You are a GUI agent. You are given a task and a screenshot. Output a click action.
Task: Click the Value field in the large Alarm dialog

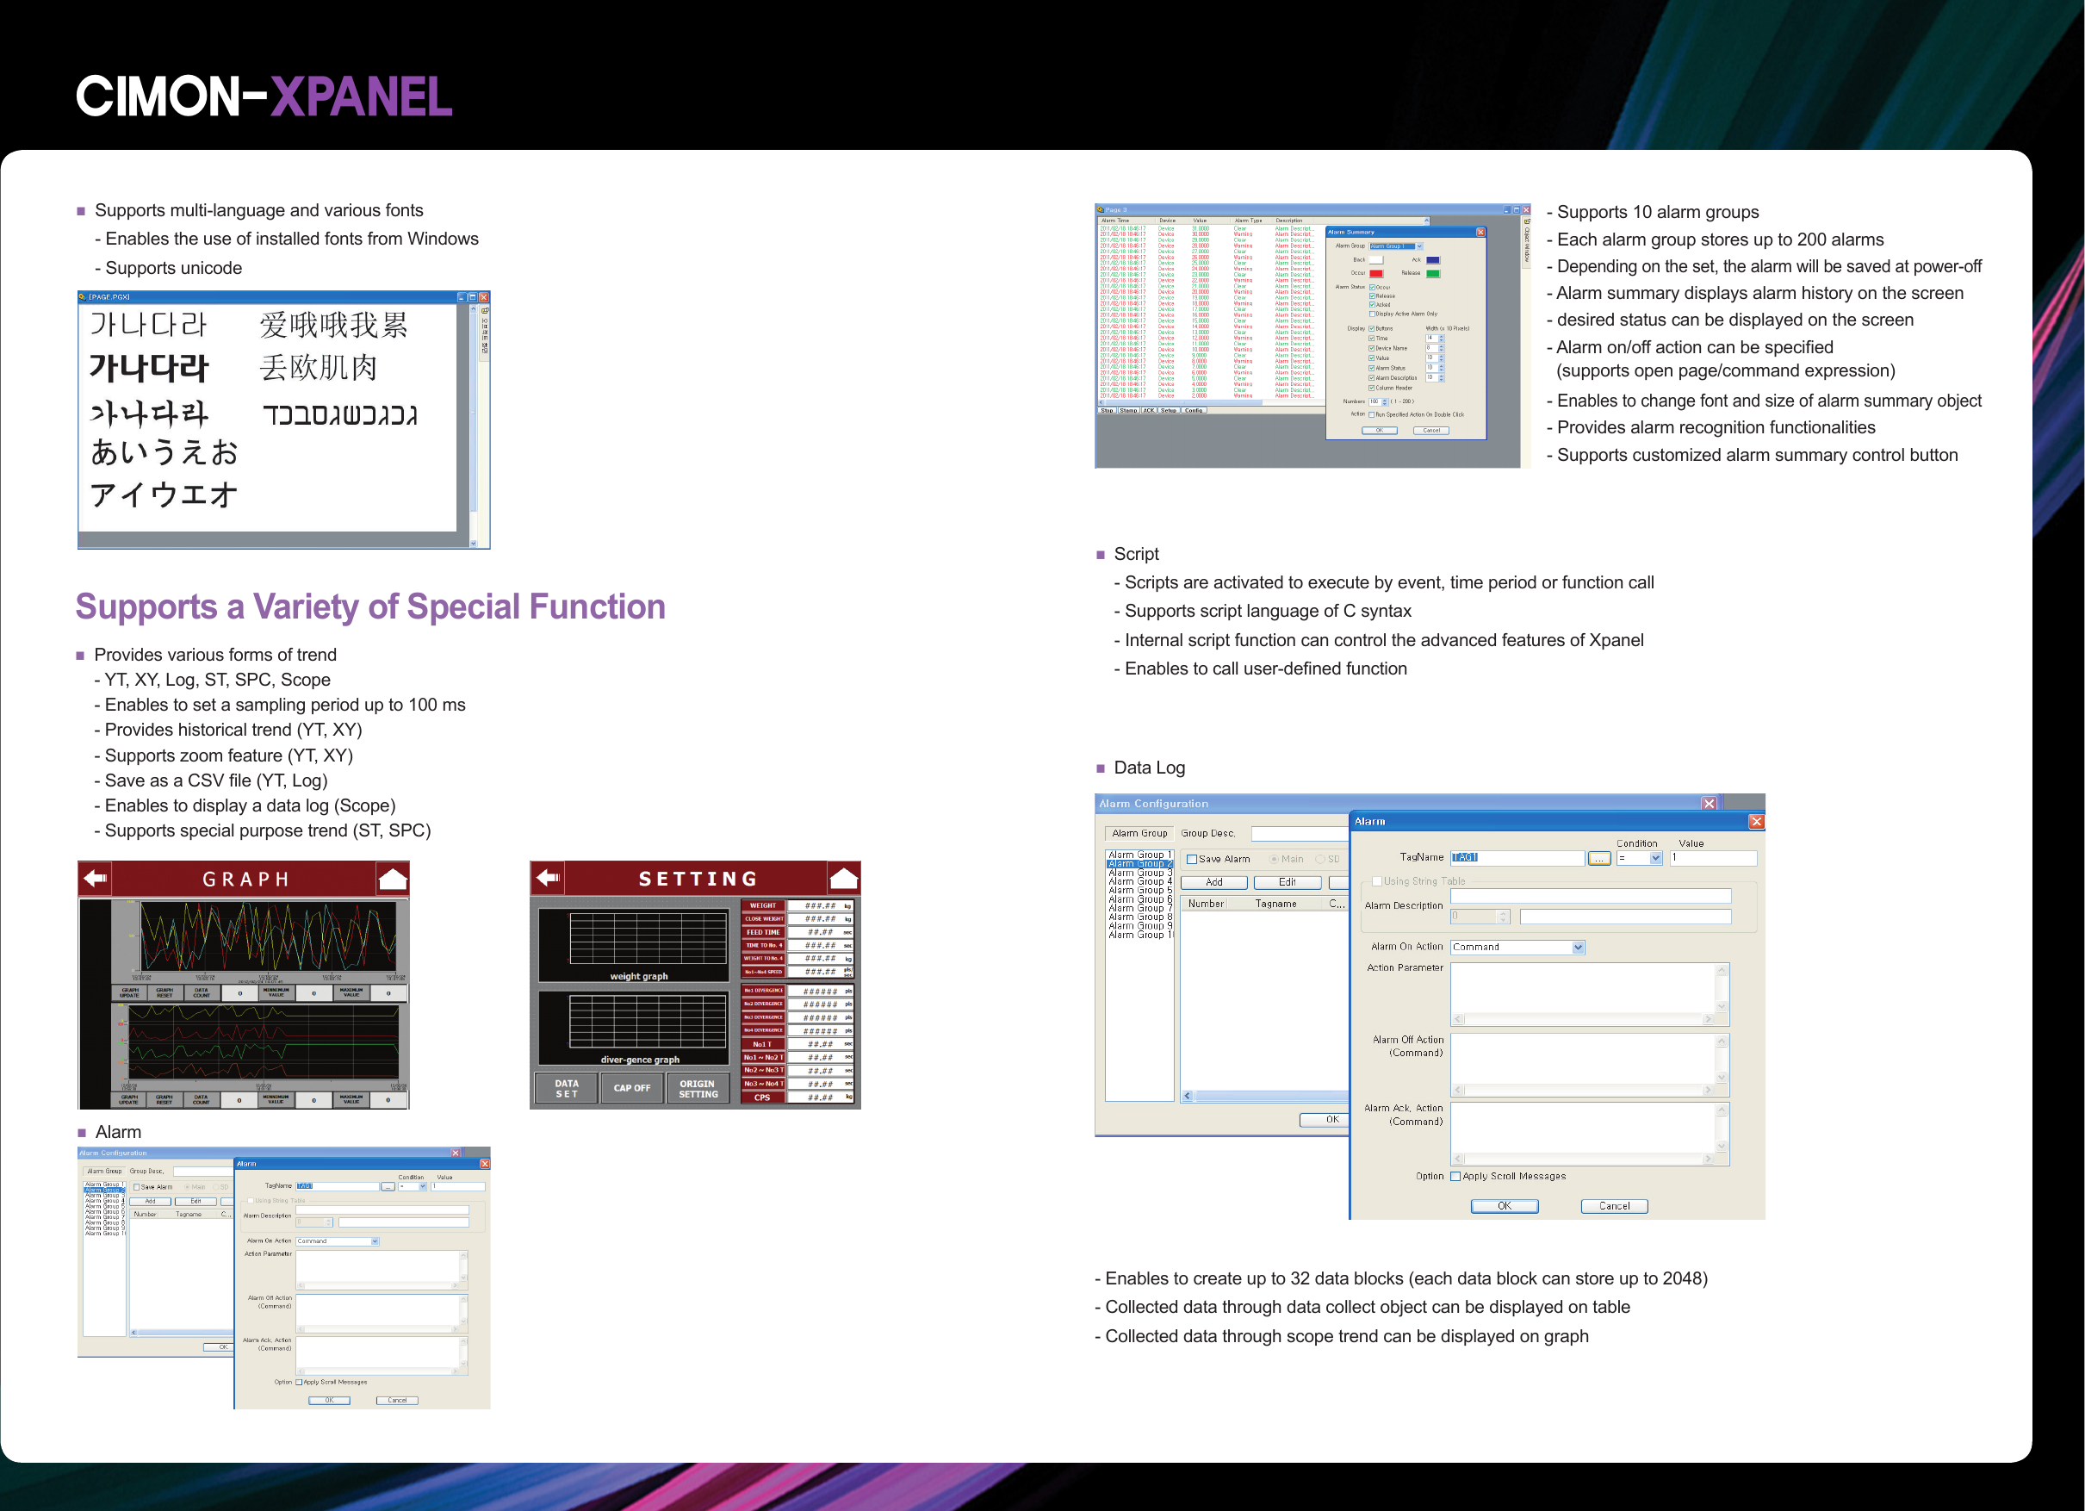click(x=1714, y=858)
